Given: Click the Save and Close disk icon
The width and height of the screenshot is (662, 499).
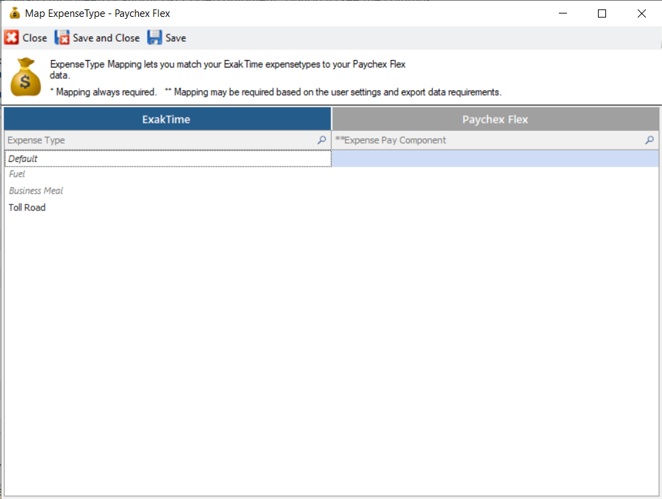Looking at the screenshot, I should (x=61, y=38).
